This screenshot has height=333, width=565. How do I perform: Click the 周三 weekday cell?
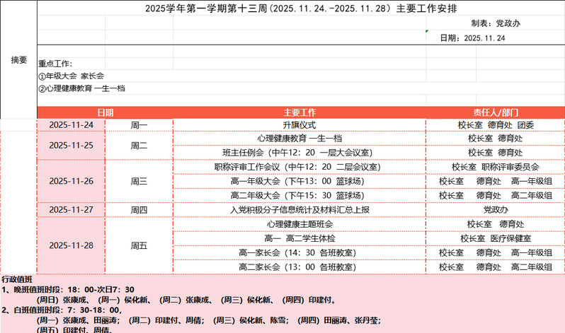point(139,181)
